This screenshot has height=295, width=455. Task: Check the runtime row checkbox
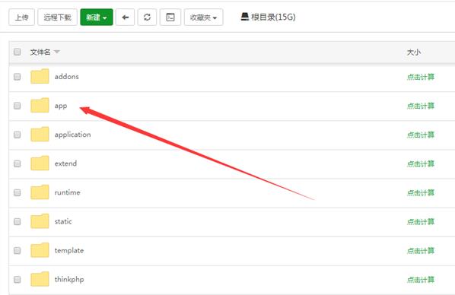[17, 192]
